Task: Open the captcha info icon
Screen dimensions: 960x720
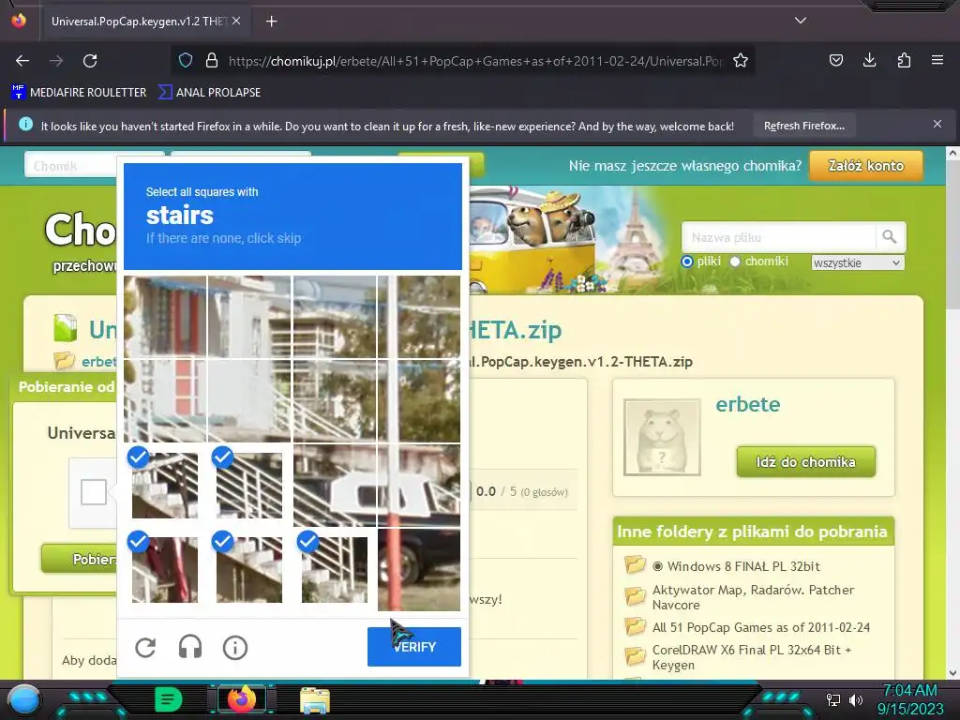Action: (235, 647)
